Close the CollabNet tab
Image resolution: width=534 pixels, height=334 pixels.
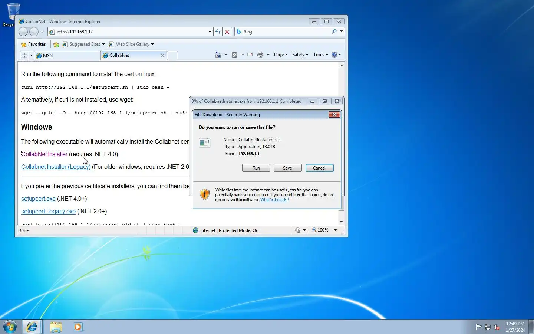point(162,55)
